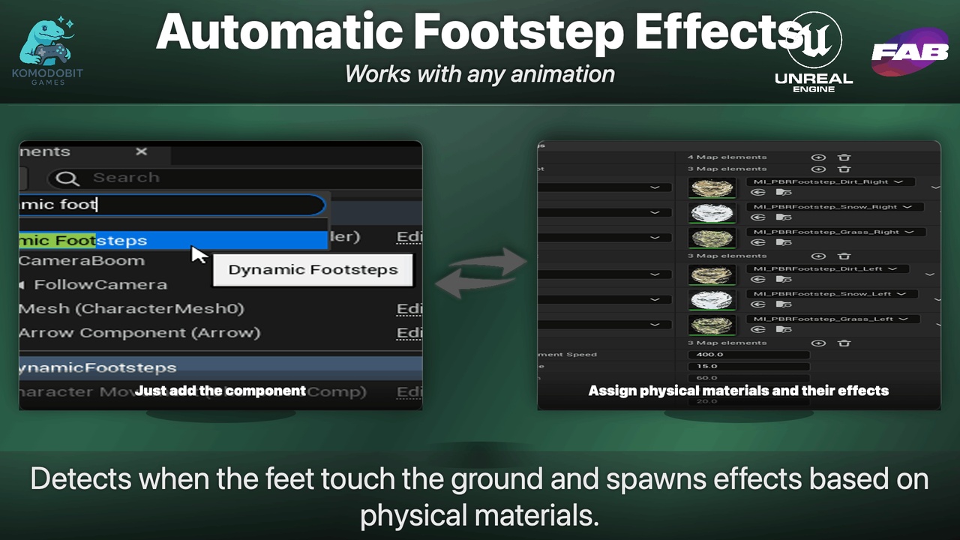Click the trash icon in the 3 Map elements row above Dirt_Right
This screenshot has height=540, width=960.
(x=844, y=169)
